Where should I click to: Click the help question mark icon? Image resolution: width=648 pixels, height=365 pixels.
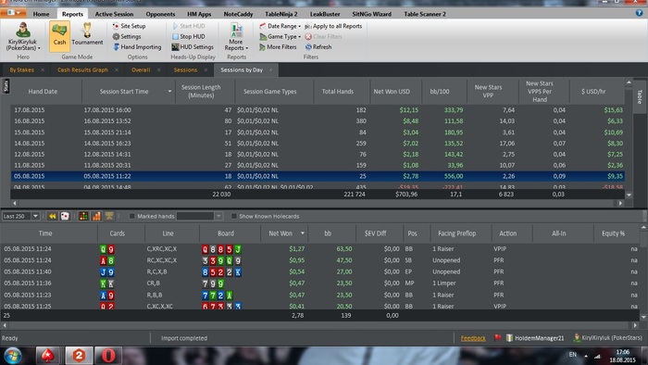click(640, 13)
